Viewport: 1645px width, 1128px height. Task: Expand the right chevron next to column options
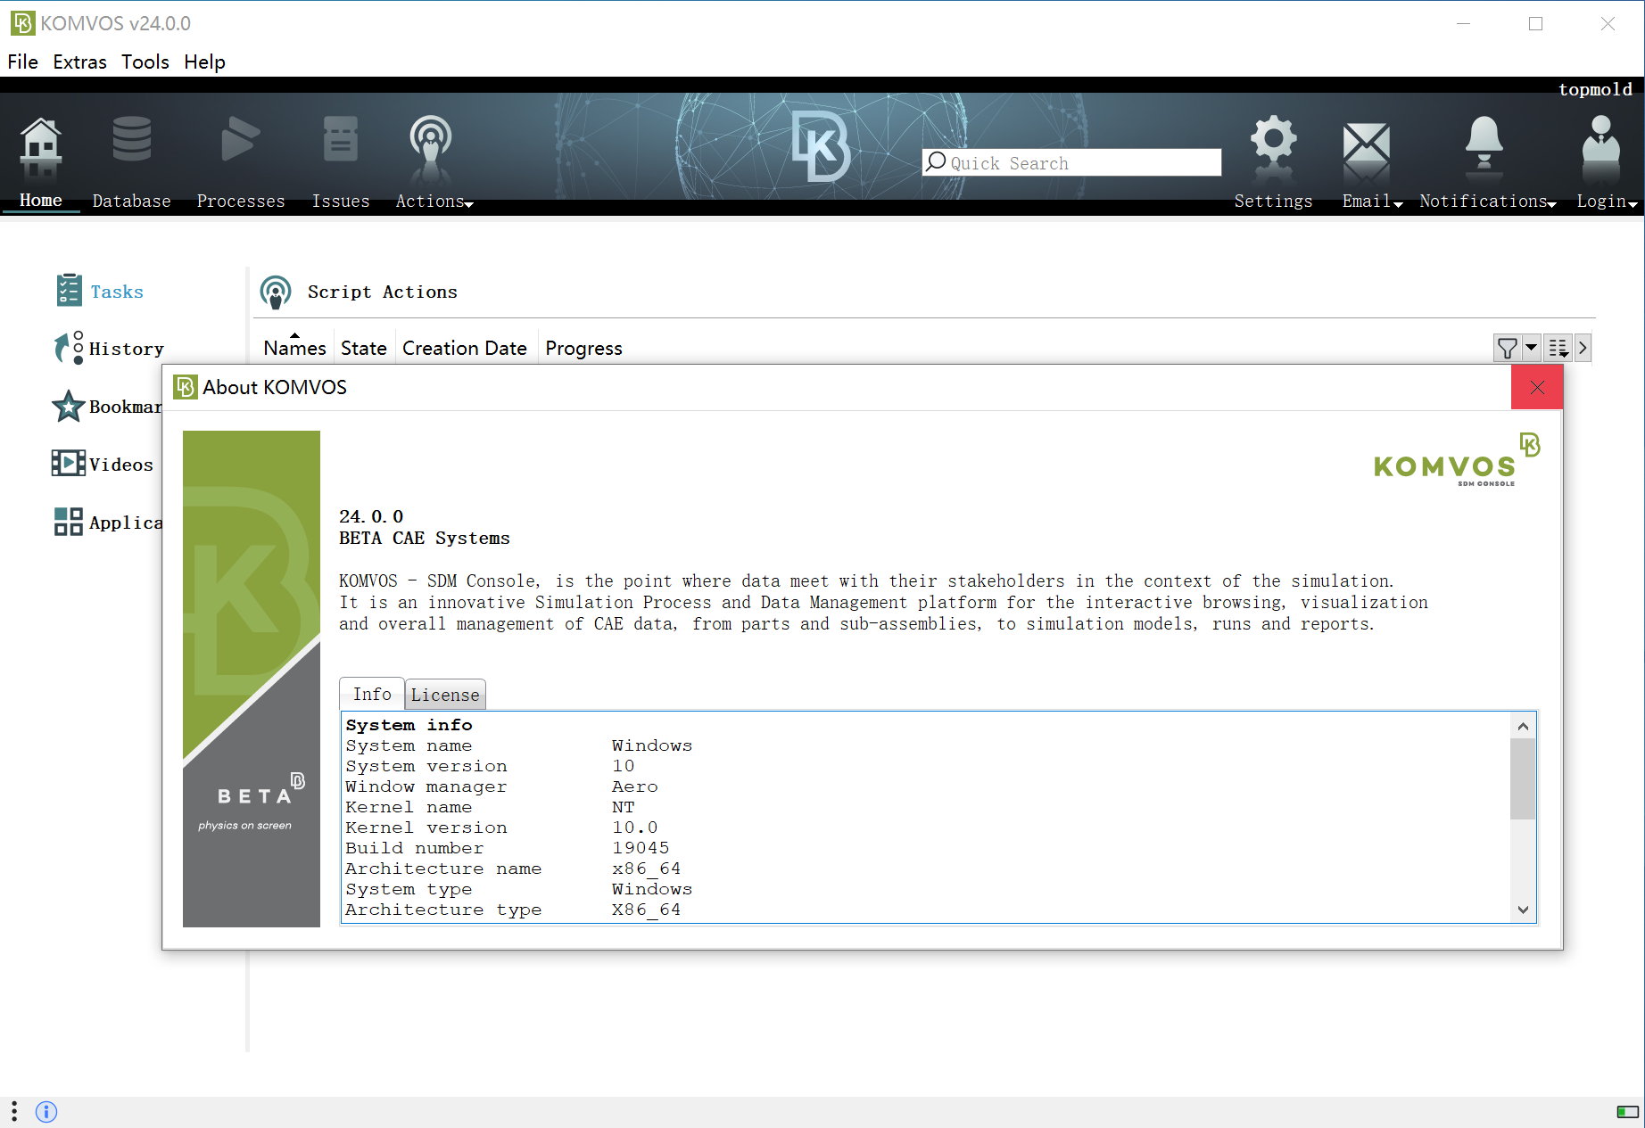1583,348
